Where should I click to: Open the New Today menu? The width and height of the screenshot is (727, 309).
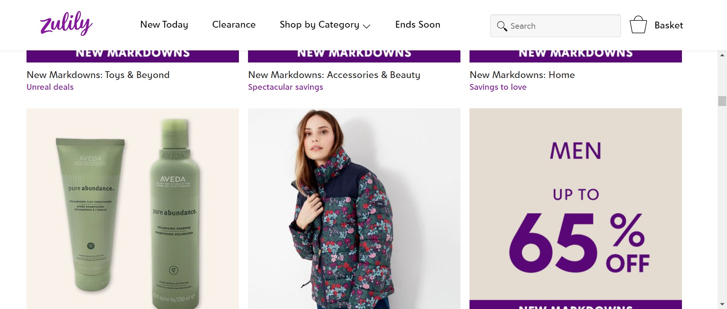(164, 25)
